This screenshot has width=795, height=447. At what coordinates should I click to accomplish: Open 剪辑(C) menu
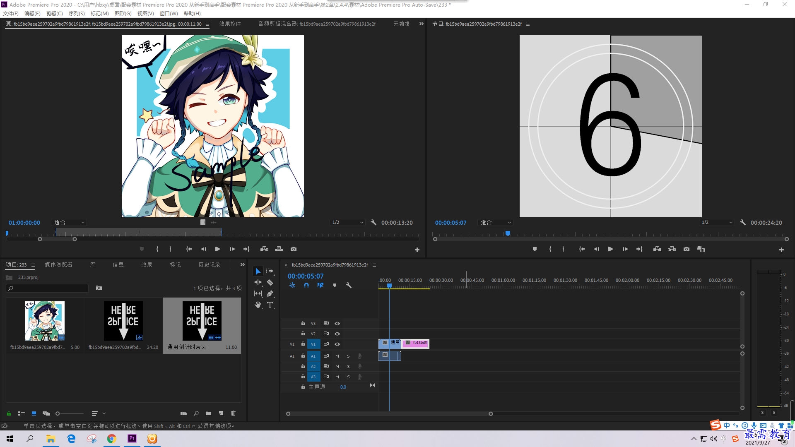click(x=55, y=13)
